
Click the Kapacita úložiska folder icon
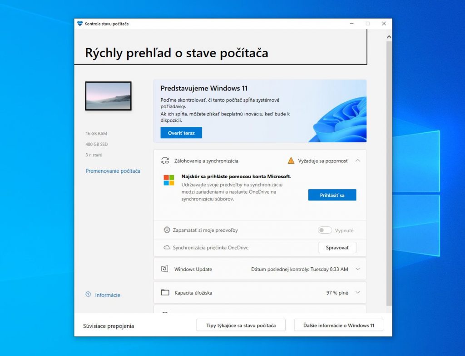[x=165, y=293]
